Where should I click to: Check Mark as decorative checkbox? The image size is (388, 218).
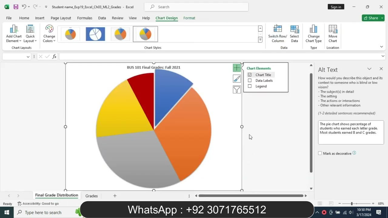click(x=320, y=153)
